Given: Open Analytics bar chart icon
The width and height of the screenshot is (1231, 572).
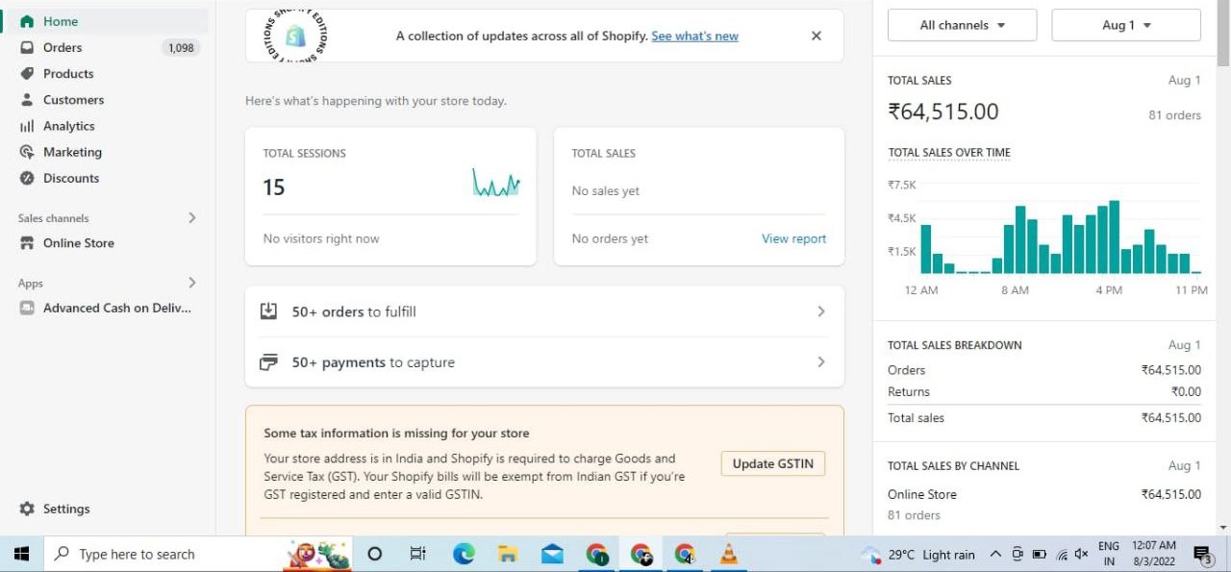Looking at the screenshot, I should point(27,126).
